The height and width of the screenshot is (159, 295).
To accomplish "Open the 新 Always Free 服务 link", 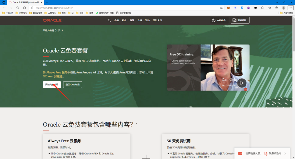I will pos(55,72).
